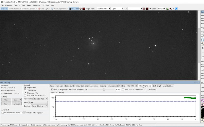204x127 pixels.
Task: Click the Pause button in Actions
Action: [x=6, y=104]
